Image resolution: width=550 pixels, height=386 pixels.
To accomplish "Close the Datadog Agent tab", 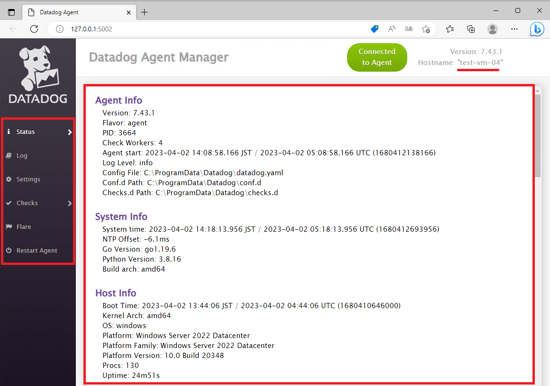I will coord(129,12).
